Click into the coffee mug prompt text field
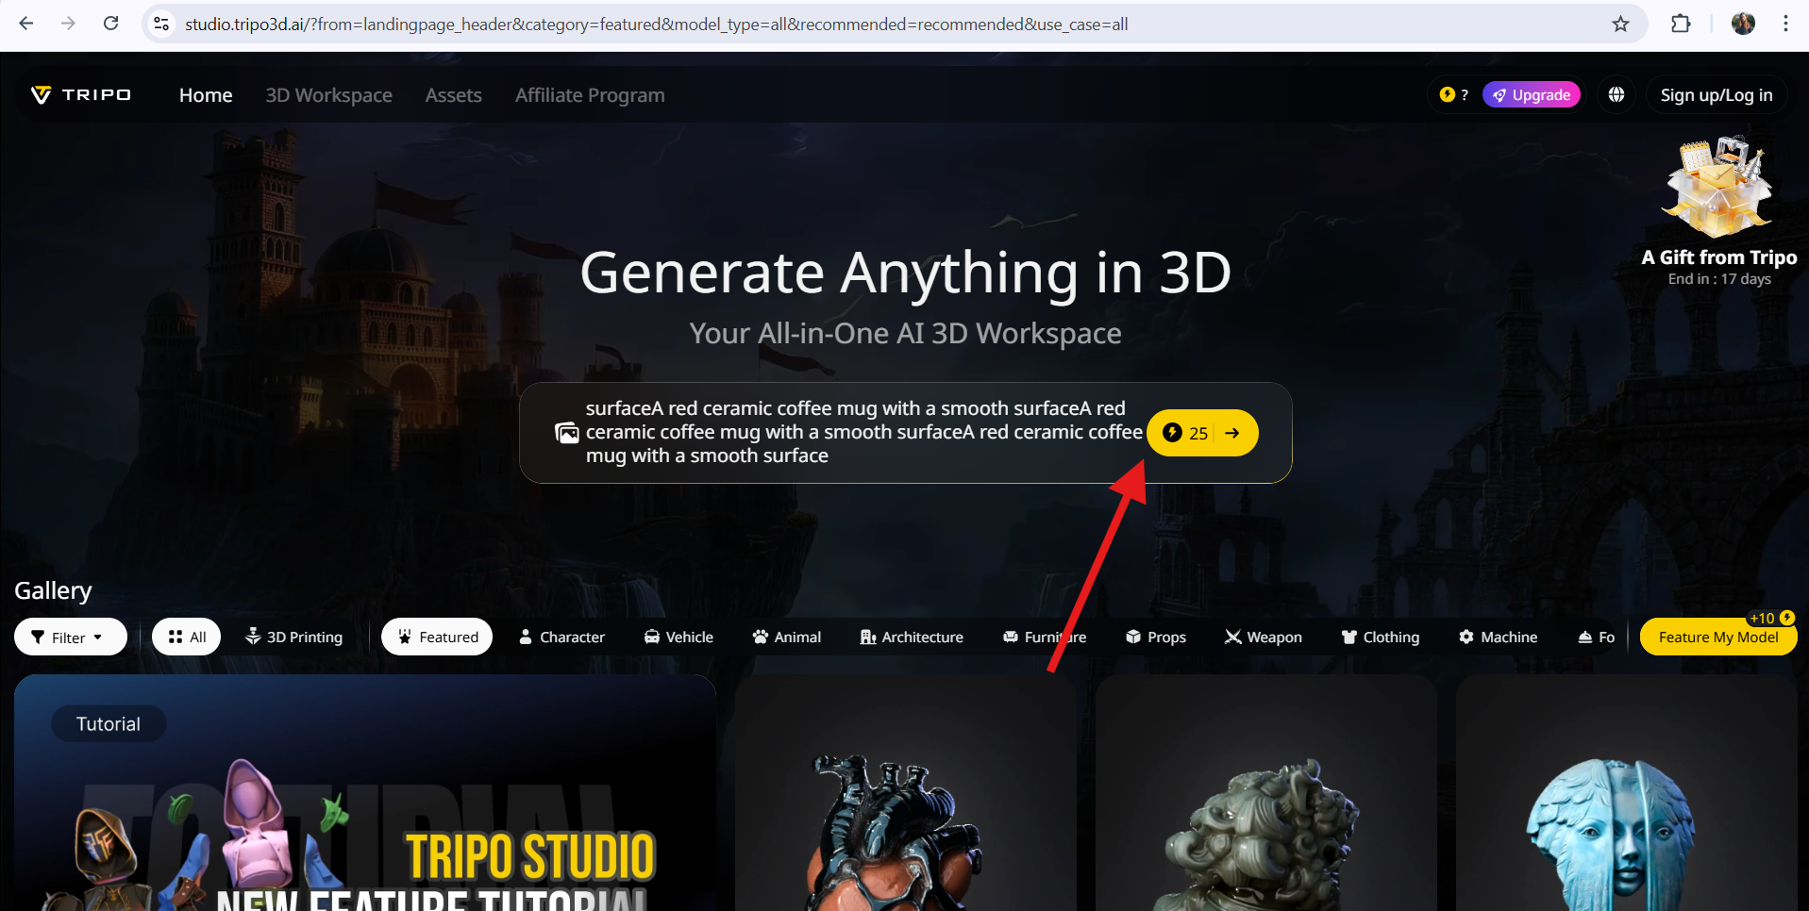 [863, 432]
